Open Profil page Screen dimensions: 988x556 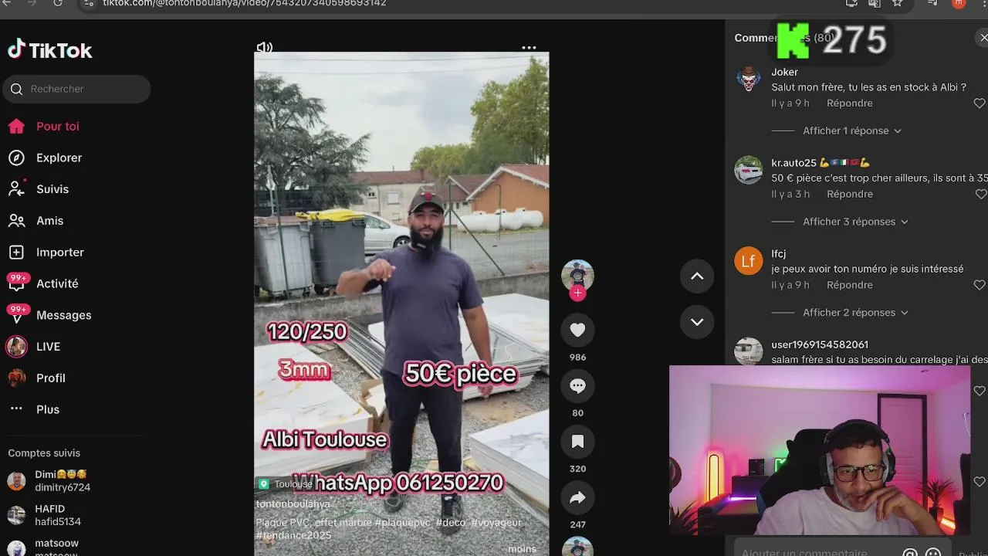click(x=50, y=378)
